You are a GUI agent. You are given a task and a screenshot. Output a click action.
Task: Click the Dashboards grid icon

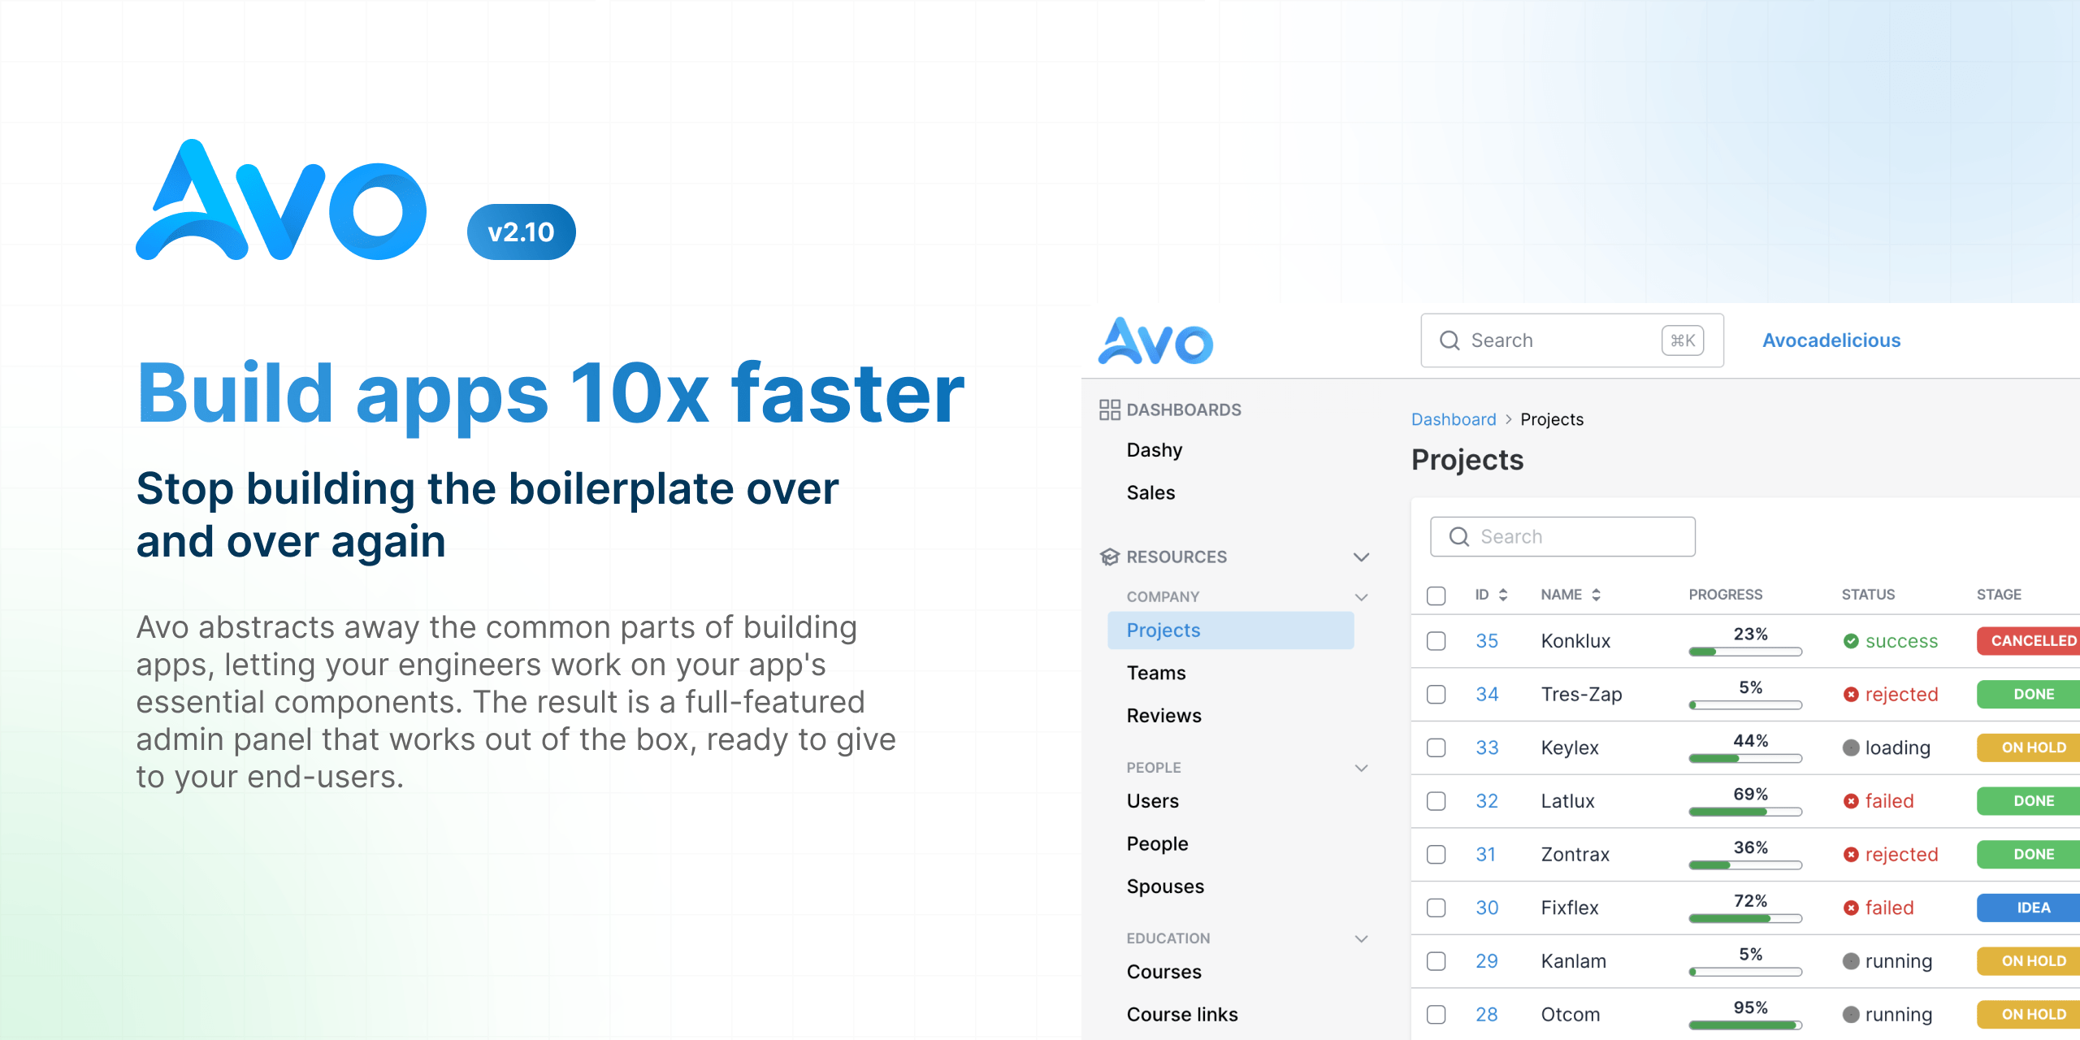click(x=1110, y=409)
